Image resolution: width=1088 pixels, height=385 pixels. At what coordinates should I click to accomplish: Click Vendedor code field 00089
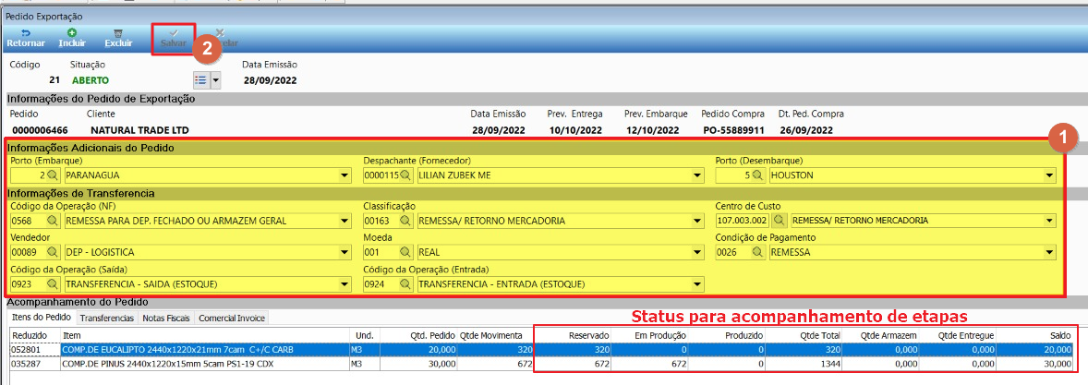pyautogui.click(x=29, y=252)
